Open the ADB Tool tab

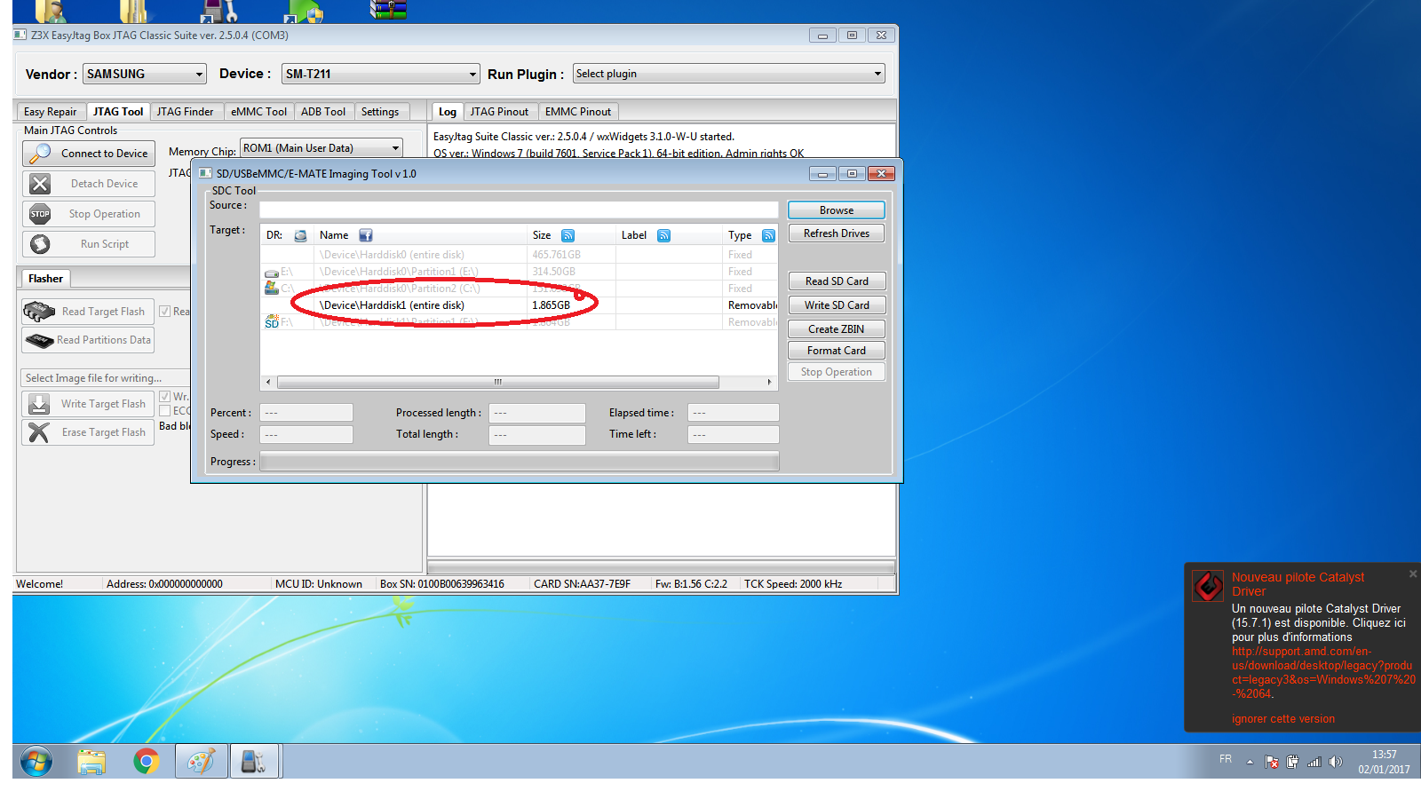[x=323, y=112]
